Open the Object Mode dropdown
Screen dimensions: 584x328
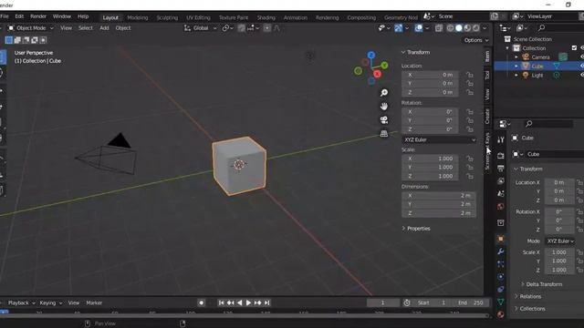pos(31,28)
